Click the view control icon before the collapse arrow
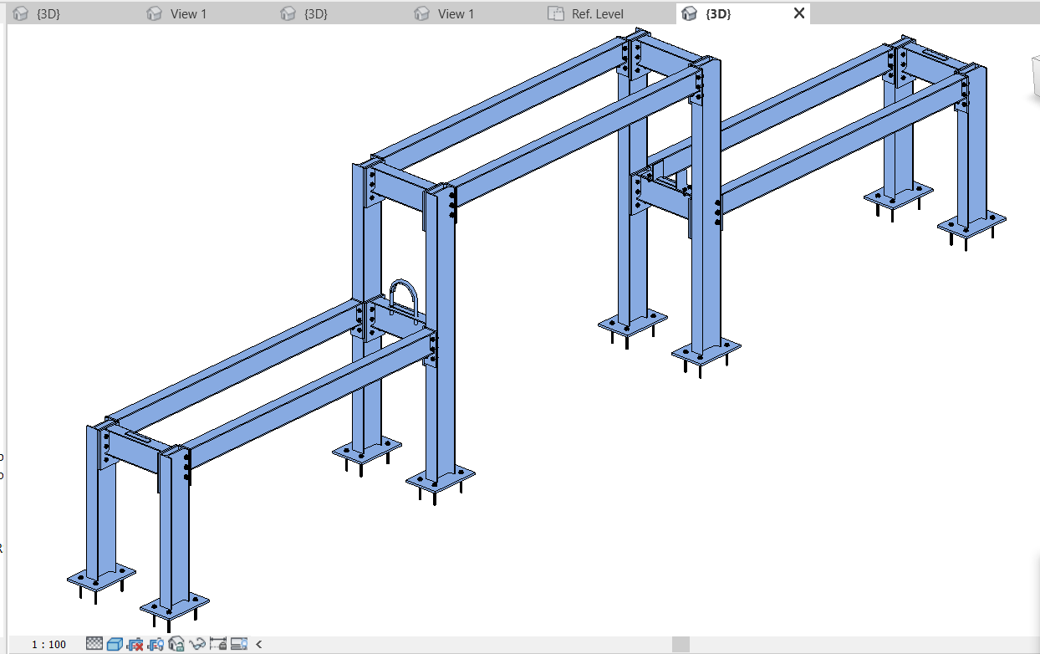Screen dimensions: 1040x654 239,644
